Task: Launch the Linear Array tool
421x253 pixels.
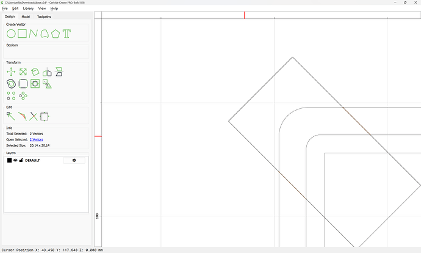Action: [11, 96]
